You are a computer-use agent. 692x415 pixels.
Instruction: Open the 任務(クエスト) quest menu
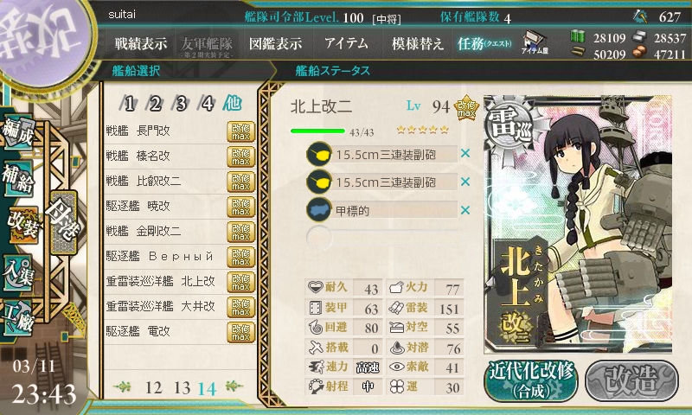pyautogui.click(x=484, y=43)
